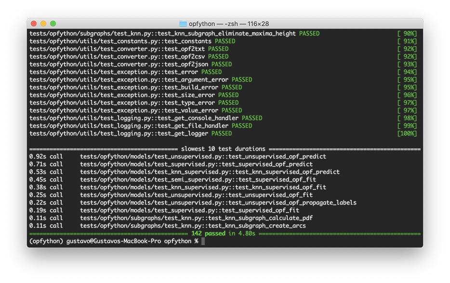
Task: Click the 0.19s test_supervised_opf_fit line
Action: [164, 210]
